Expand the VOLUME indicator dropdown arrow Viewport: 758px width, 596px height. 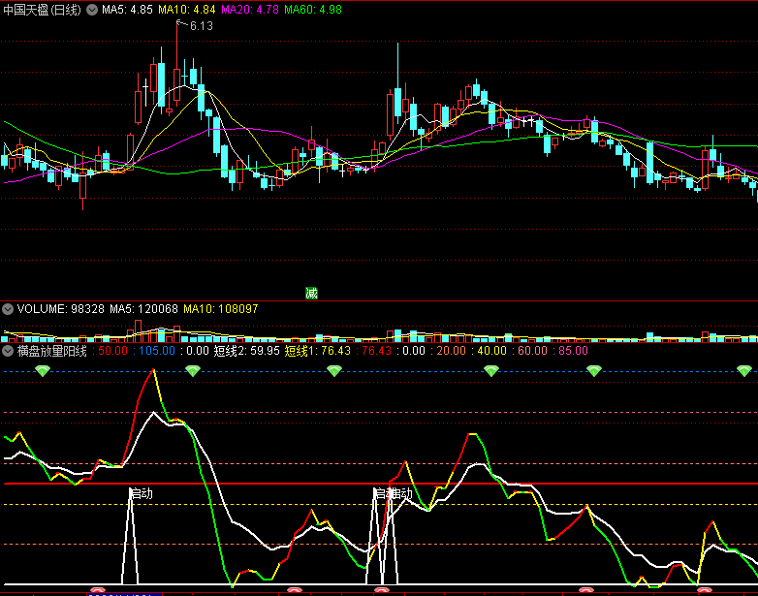click(x=8, y=309)
